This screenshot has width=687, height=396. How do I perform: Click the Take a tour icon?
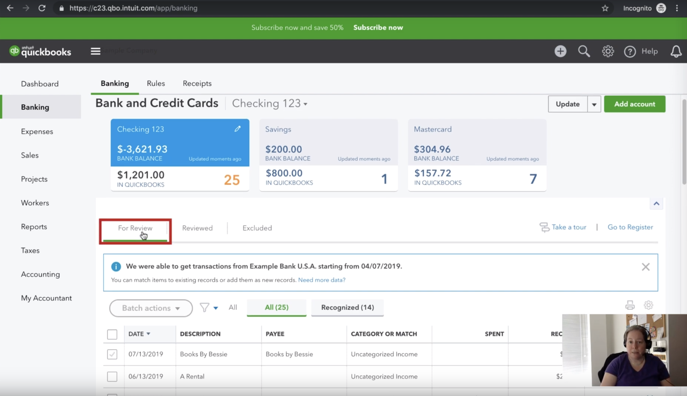[544, 227]
